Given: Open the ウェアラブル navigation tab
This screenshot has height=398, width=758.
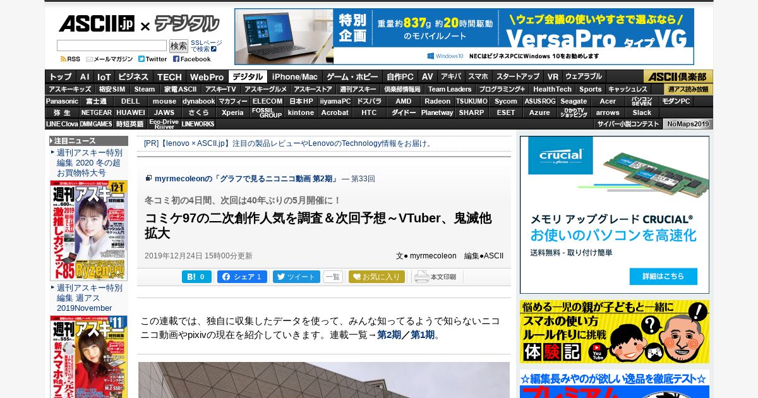Looking at the screenshot, I should pos(584,76).
